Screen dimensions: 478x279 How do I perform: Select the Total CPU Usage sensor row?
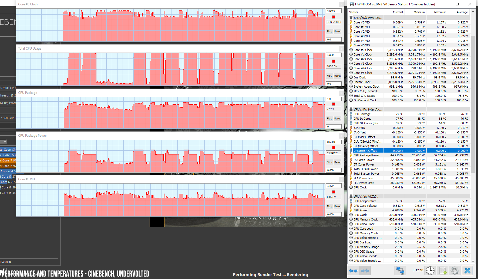[409, 96]
